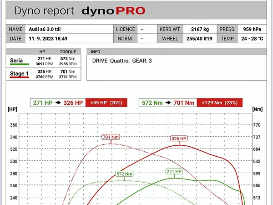Click the red '+129 Nm (23%)' gain badge

pyautogui.click(x=220, y=102)
